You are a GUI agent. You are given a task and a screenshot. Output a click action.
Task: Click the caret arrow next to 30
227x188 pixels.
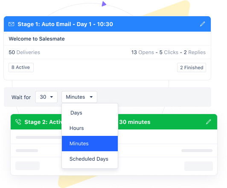(x=52, y=97)
